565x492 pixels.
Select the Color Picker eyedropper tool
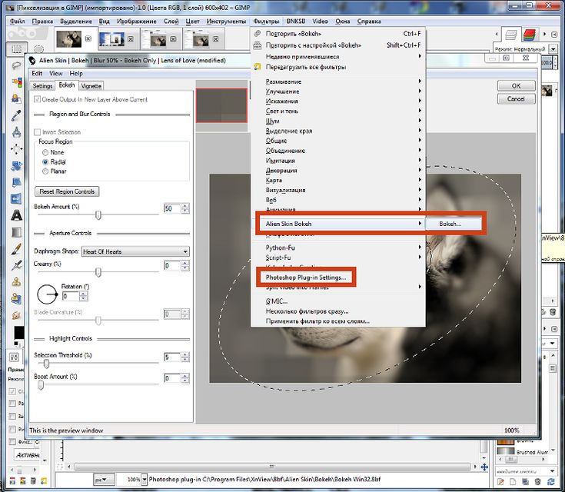click(x=16, y=116)
